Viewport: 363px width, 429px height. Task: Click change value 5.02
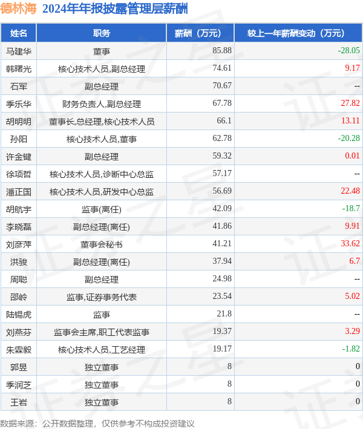[x=352, y=296]
